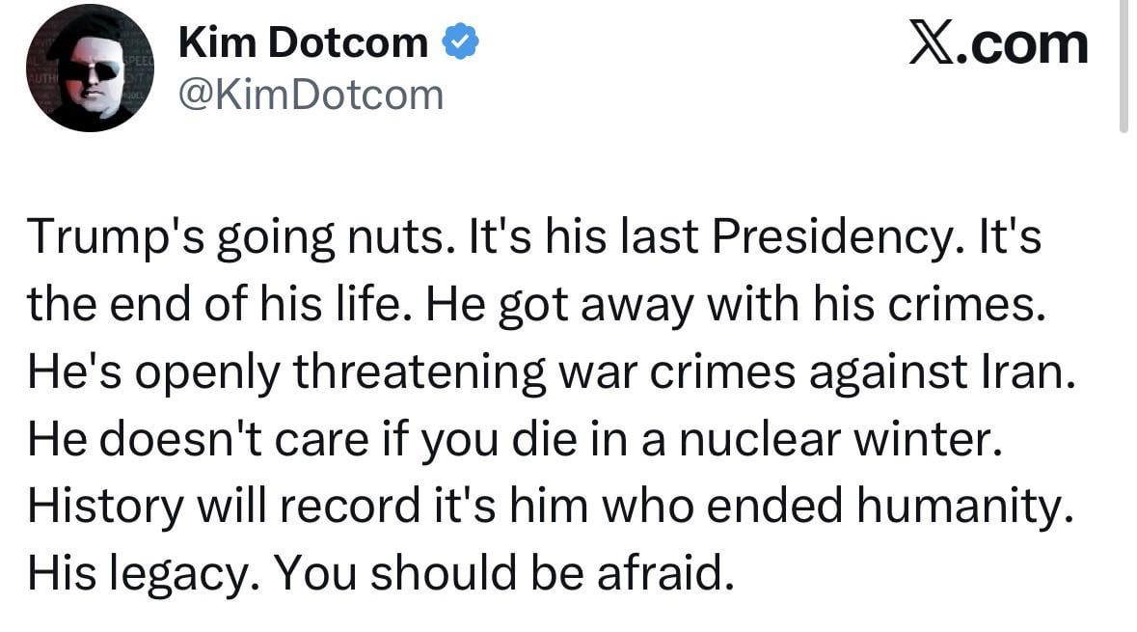The image size is (1137, 632).
Task: Click Kim Dotcom's profile avatar
Action: 89,69
